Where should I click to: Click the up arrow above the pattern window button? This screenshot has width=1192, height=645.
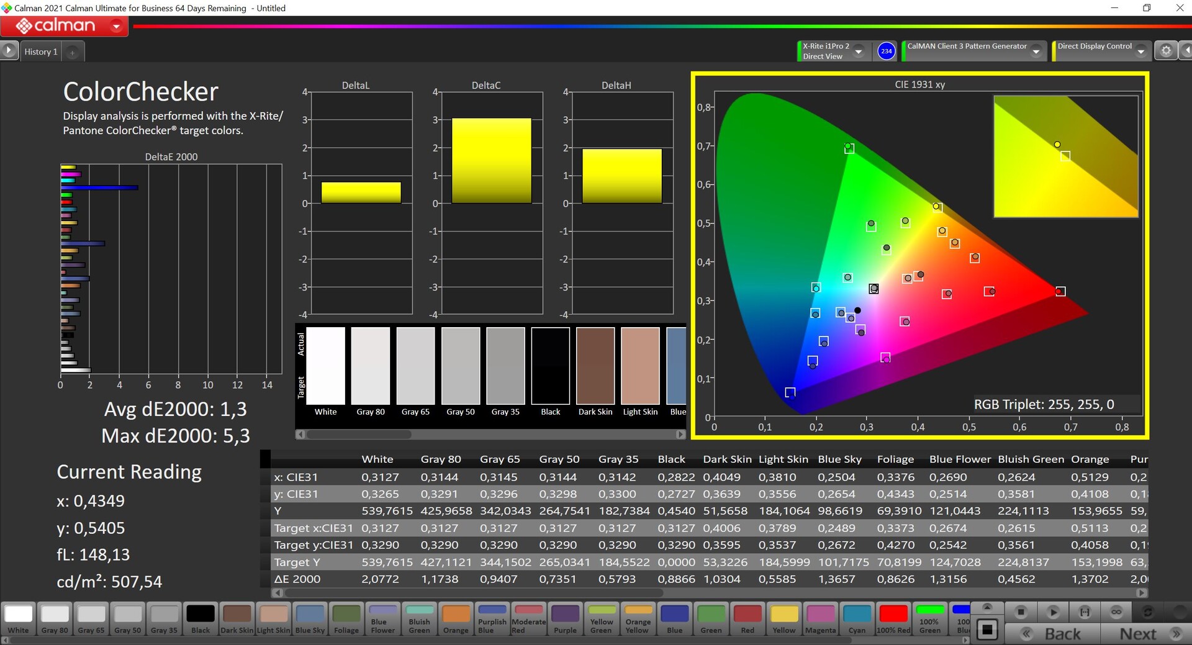tap(987, 607)
